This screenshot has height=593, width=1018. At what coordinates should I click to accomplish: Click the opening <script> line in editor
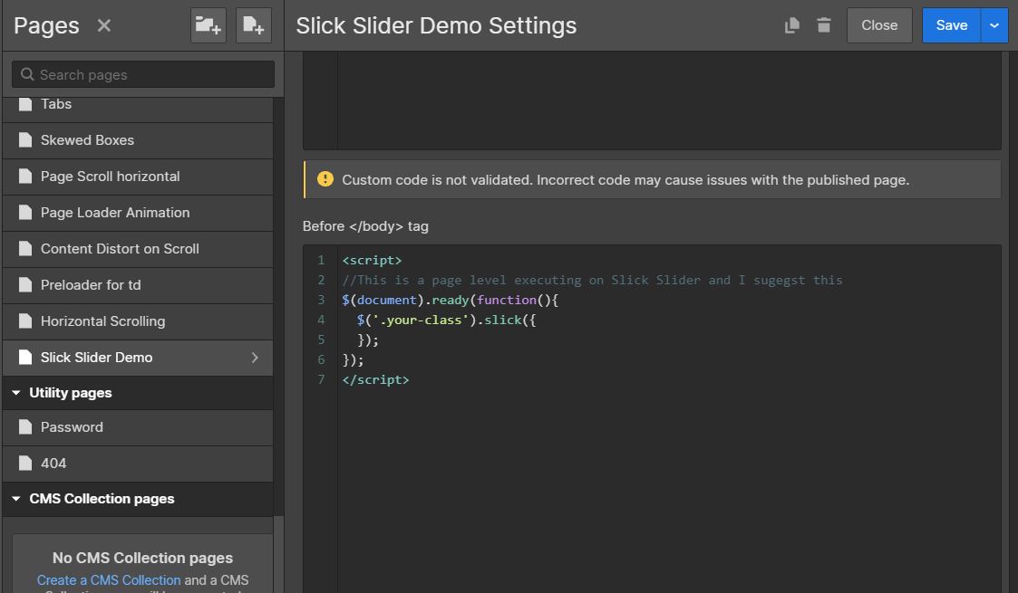372,260
